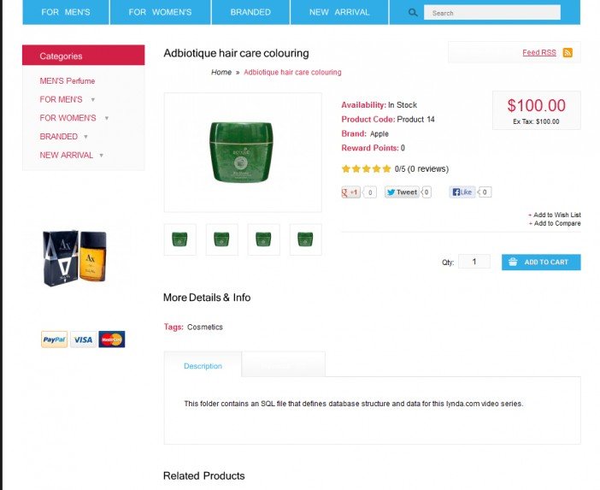The width and height of the screenshot is (600, 490).
Task: Click the Add to Compare link
Action: coord(556,223)
